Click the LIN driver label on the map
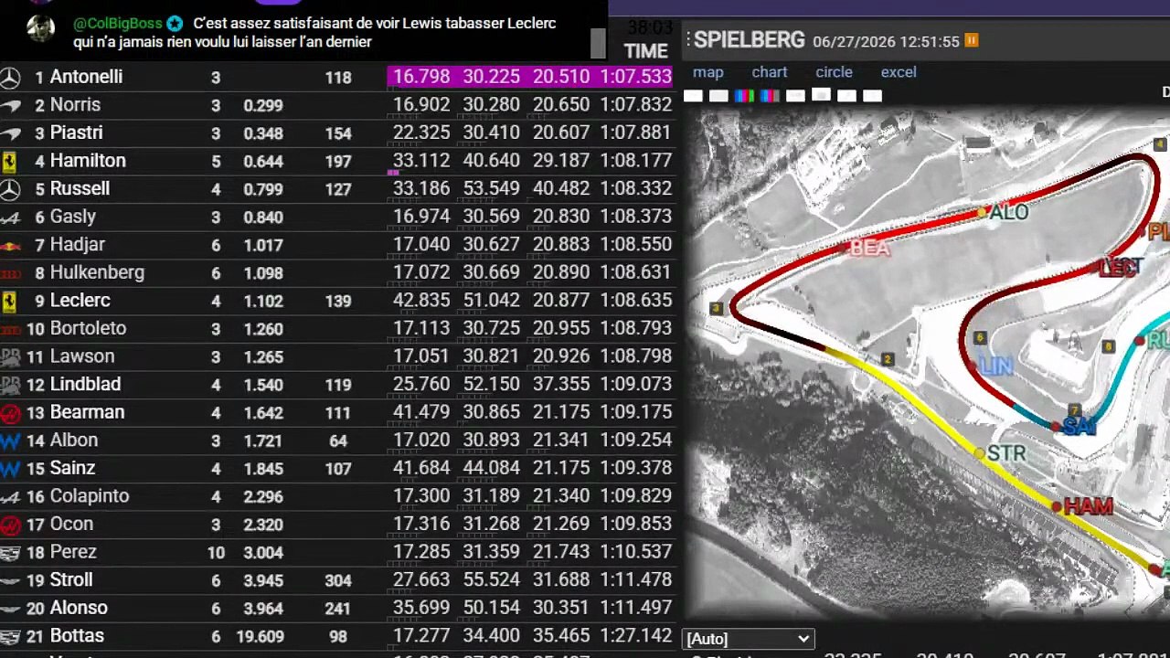This screenshot has width=1170, height=658. point(995,366)
